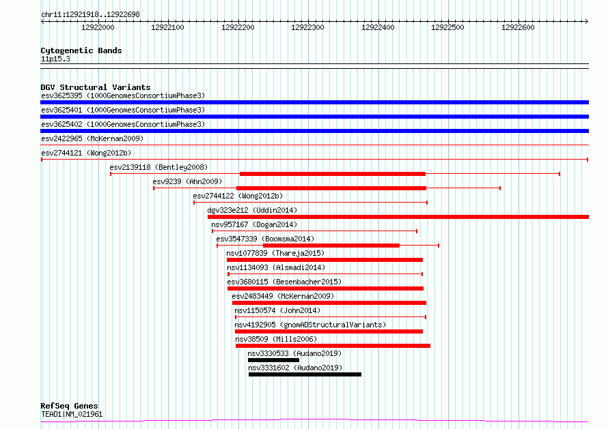
Task: Open the esv3547339 Boomsma2014 label
Action: pyautogui.click(x=265, y=239)
